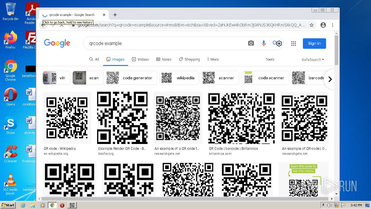Open 'QR code - Wikipedia' link
The height and width of the screenshot is (209, 371).
coord(60,149)
